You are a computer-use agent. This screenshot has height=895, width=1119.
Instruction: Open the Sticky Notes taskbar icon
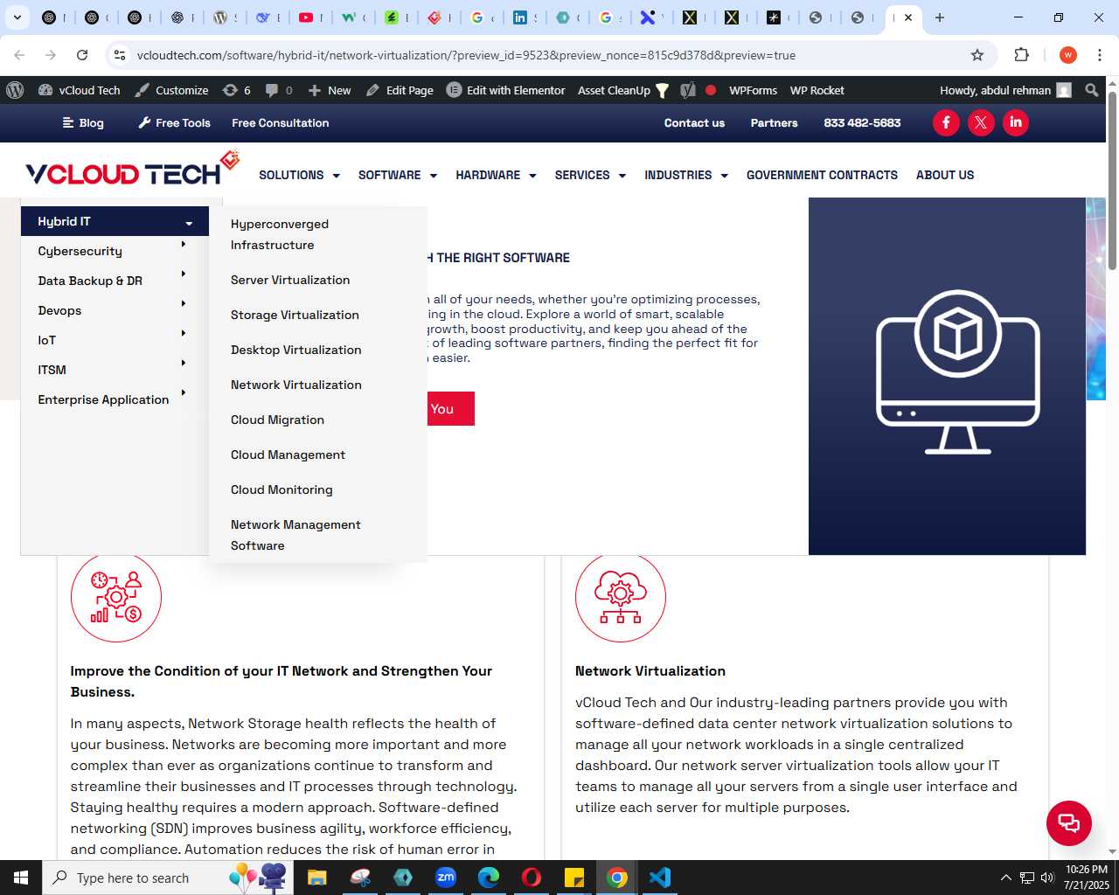(574, 878)
